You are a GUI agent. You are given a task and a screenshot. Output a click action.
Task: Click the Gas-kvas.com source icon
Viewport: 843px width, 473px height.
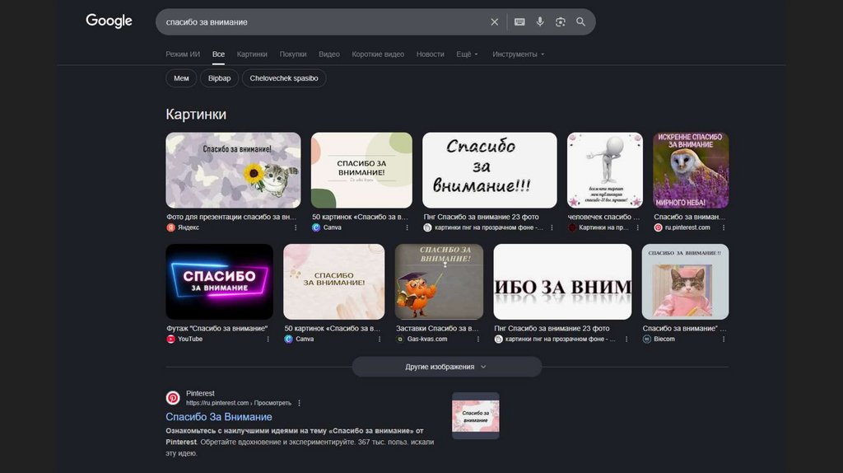point(400,339)
